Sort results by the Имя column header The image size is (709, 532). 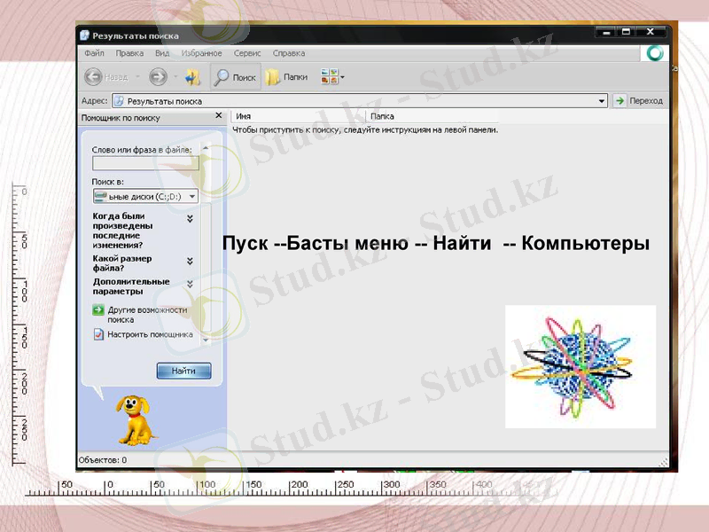point(266,116)
